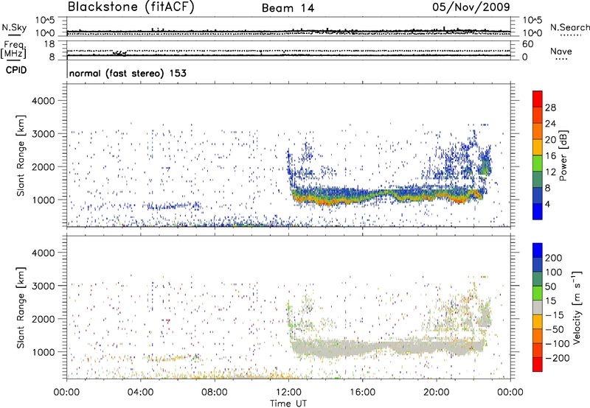This screenshot has width=590, height=408.
Task: Click the "-50" label on the Velocity color bar
Action: (x=555, y=329)
